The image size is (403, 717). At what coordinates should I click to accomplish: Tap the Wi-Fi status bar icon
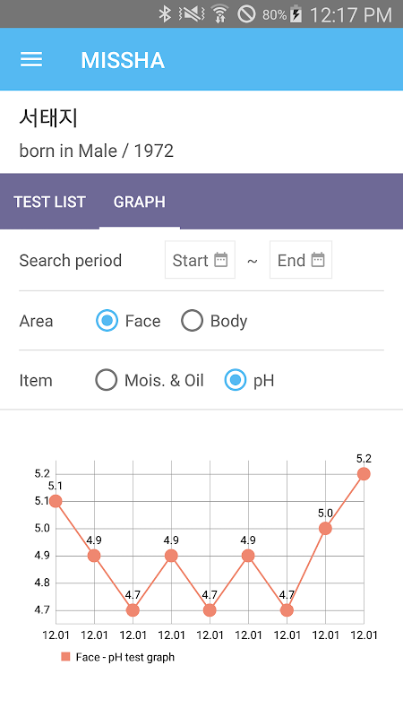click(219, 14)
